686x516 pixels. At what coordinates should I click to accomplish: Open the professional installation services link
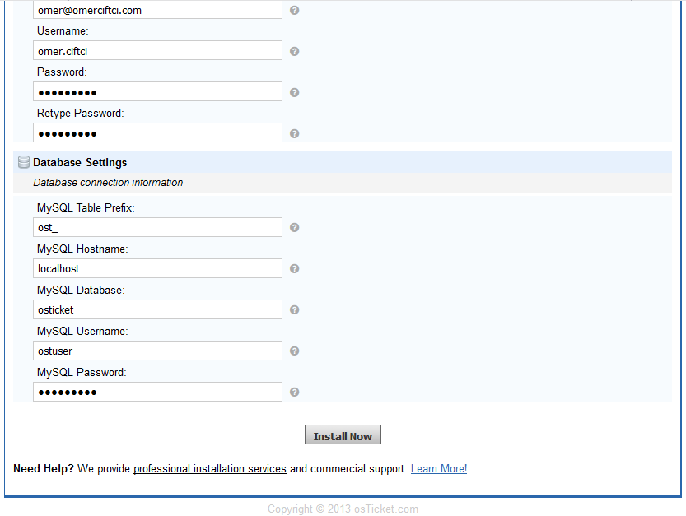[209, 469]
